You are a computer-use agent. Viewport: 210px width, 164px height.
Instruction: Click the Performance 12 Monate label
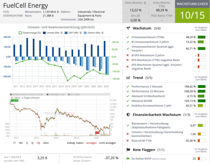pos(148,91)
